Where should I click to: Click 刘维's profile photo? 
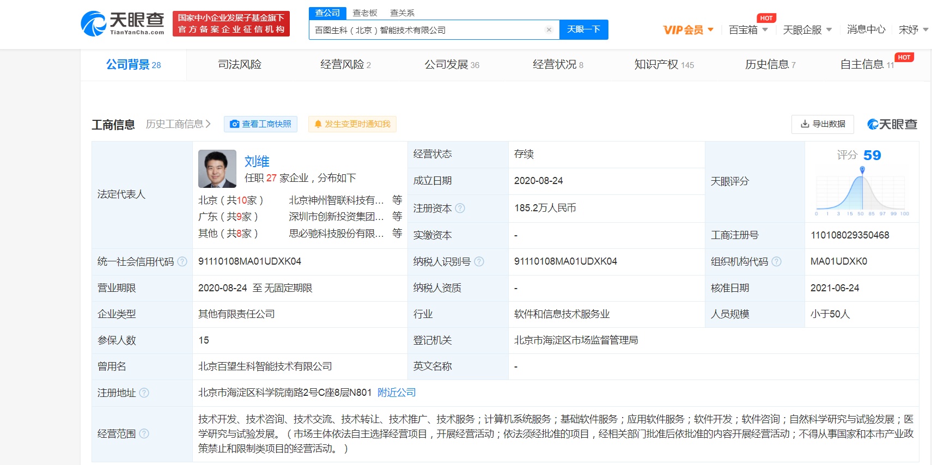pyautogui.click(x=217, y=169)
